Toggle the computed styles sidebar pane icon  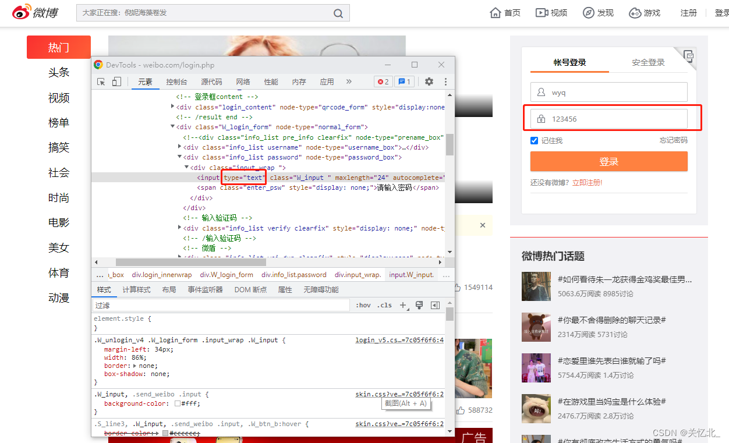point(435,305)
